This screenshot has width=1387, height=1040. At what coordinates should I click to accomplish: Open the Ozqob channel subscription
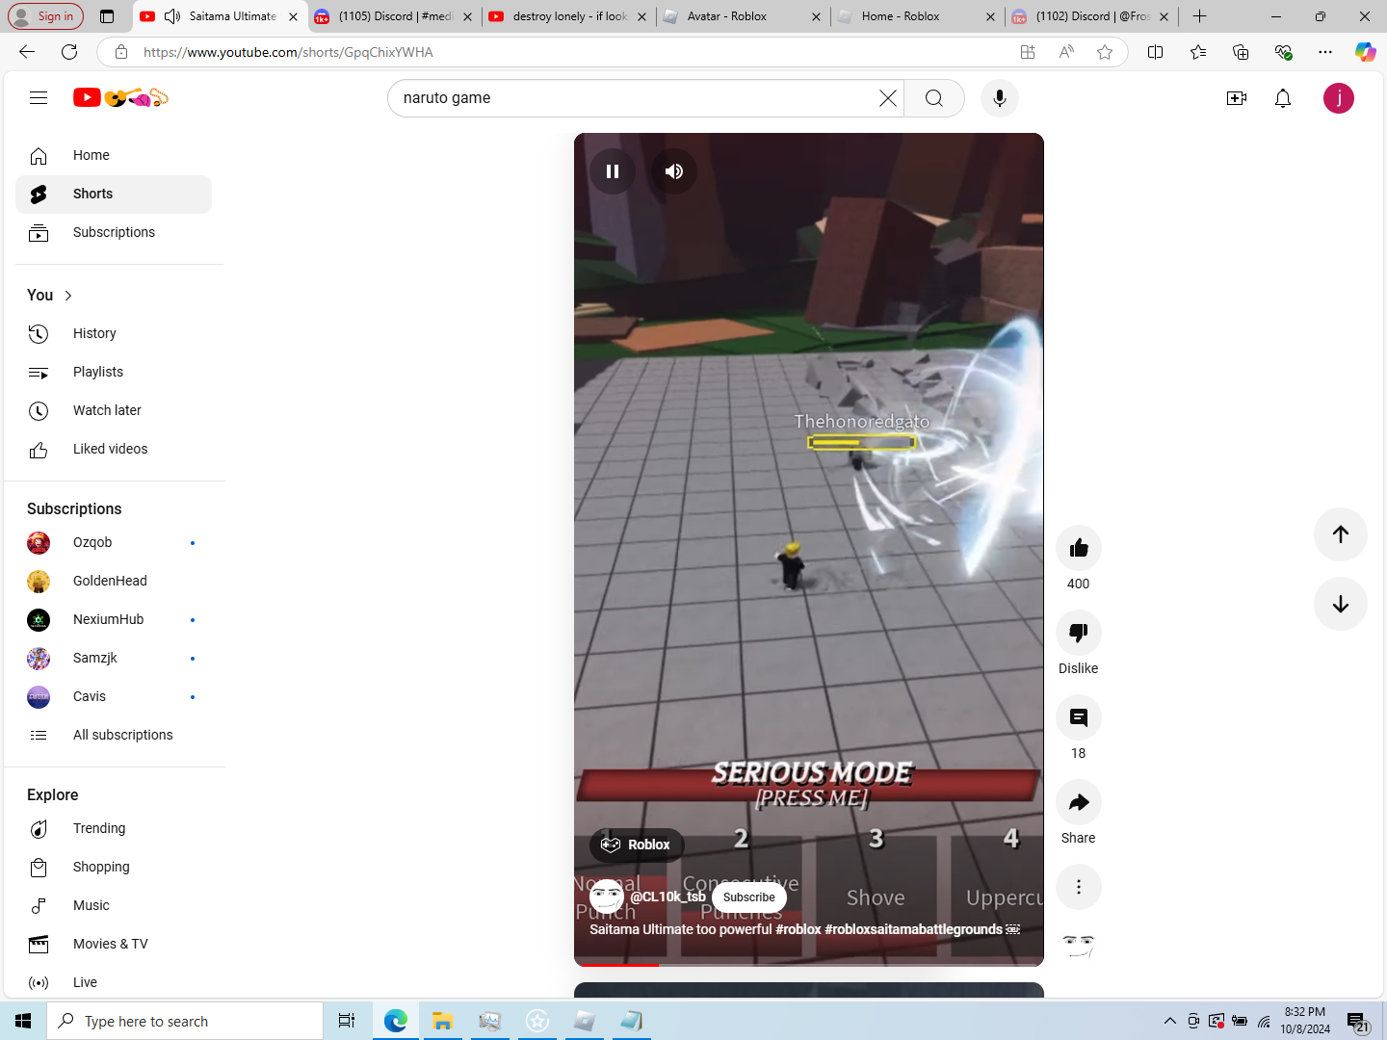(114, 542)
